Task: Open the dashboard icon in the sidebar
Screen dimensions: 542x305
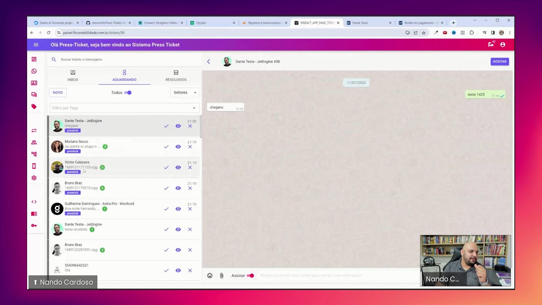Action: tap(34, 59)
